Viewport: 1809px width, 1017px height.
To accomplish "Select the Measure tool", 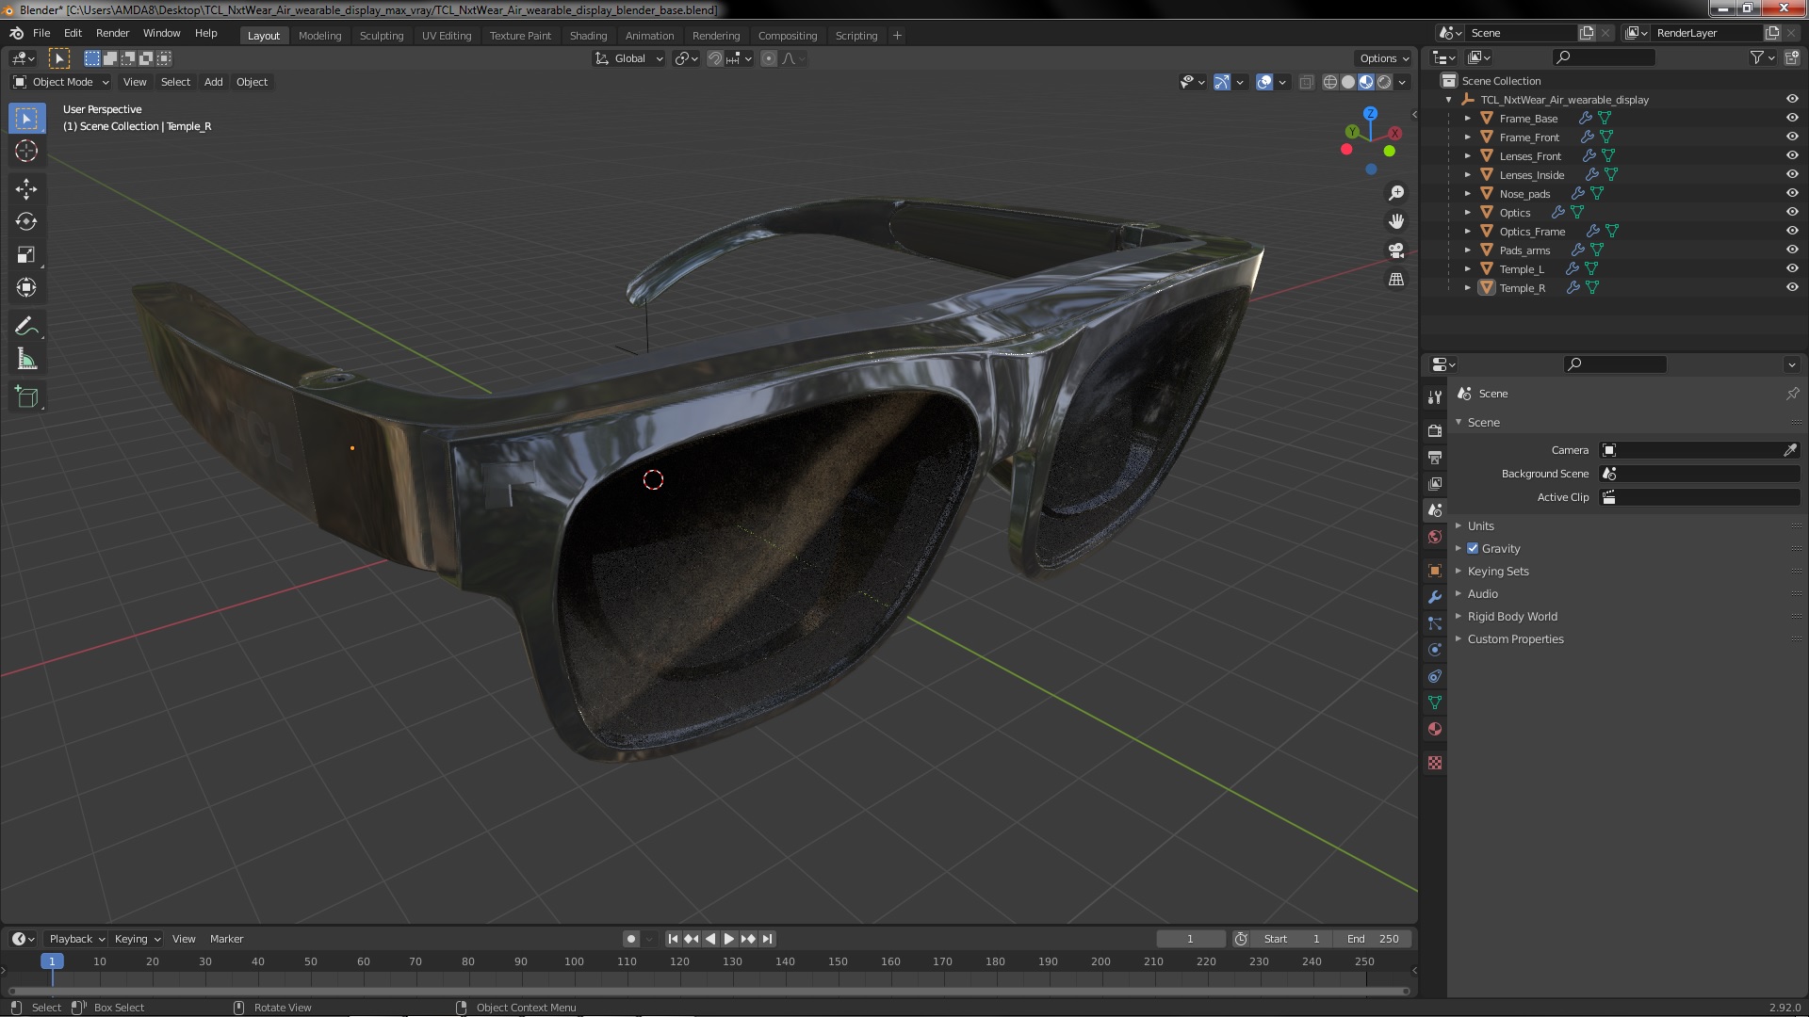I will 26,360.
